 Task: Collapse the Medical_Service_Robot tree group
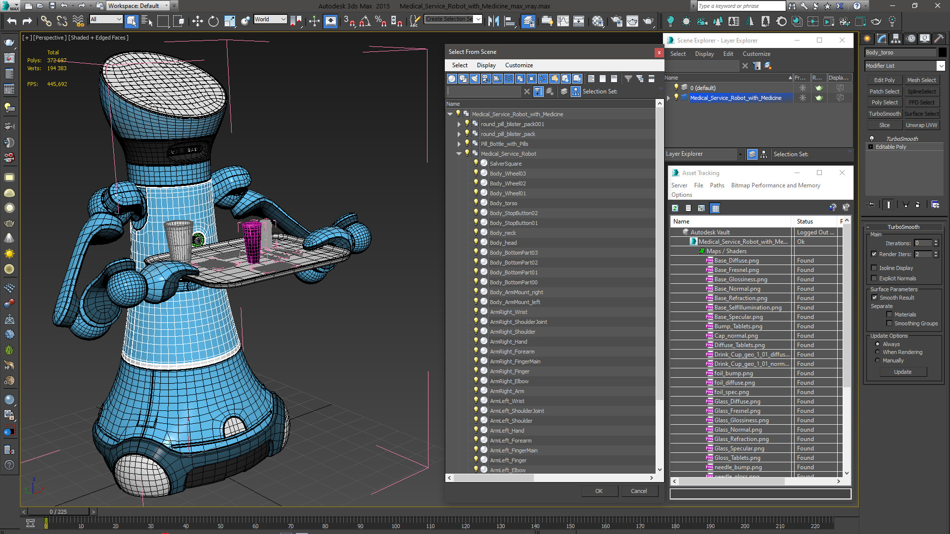point(459,154)
